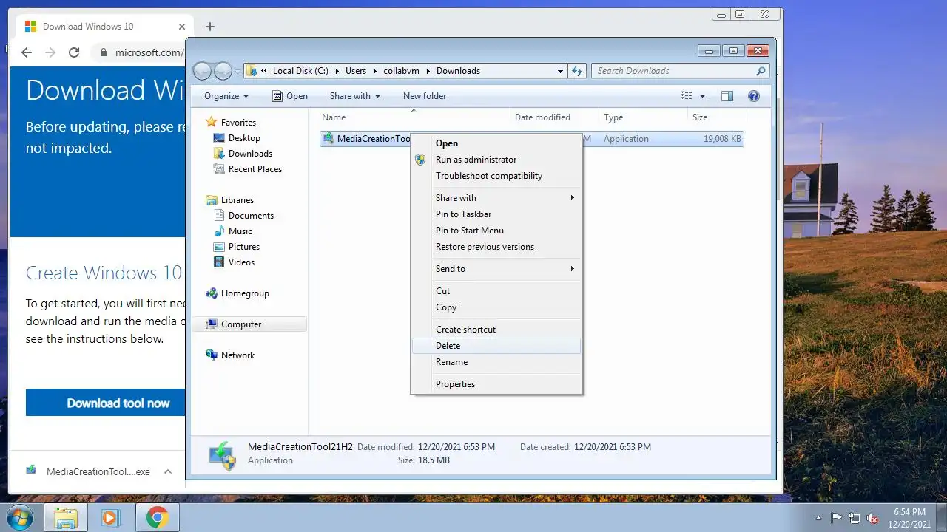Open Explorer Help question mark icon
The height and width of the screenshot is (532, 947).
pyautogui.click(x=754, y=96)
